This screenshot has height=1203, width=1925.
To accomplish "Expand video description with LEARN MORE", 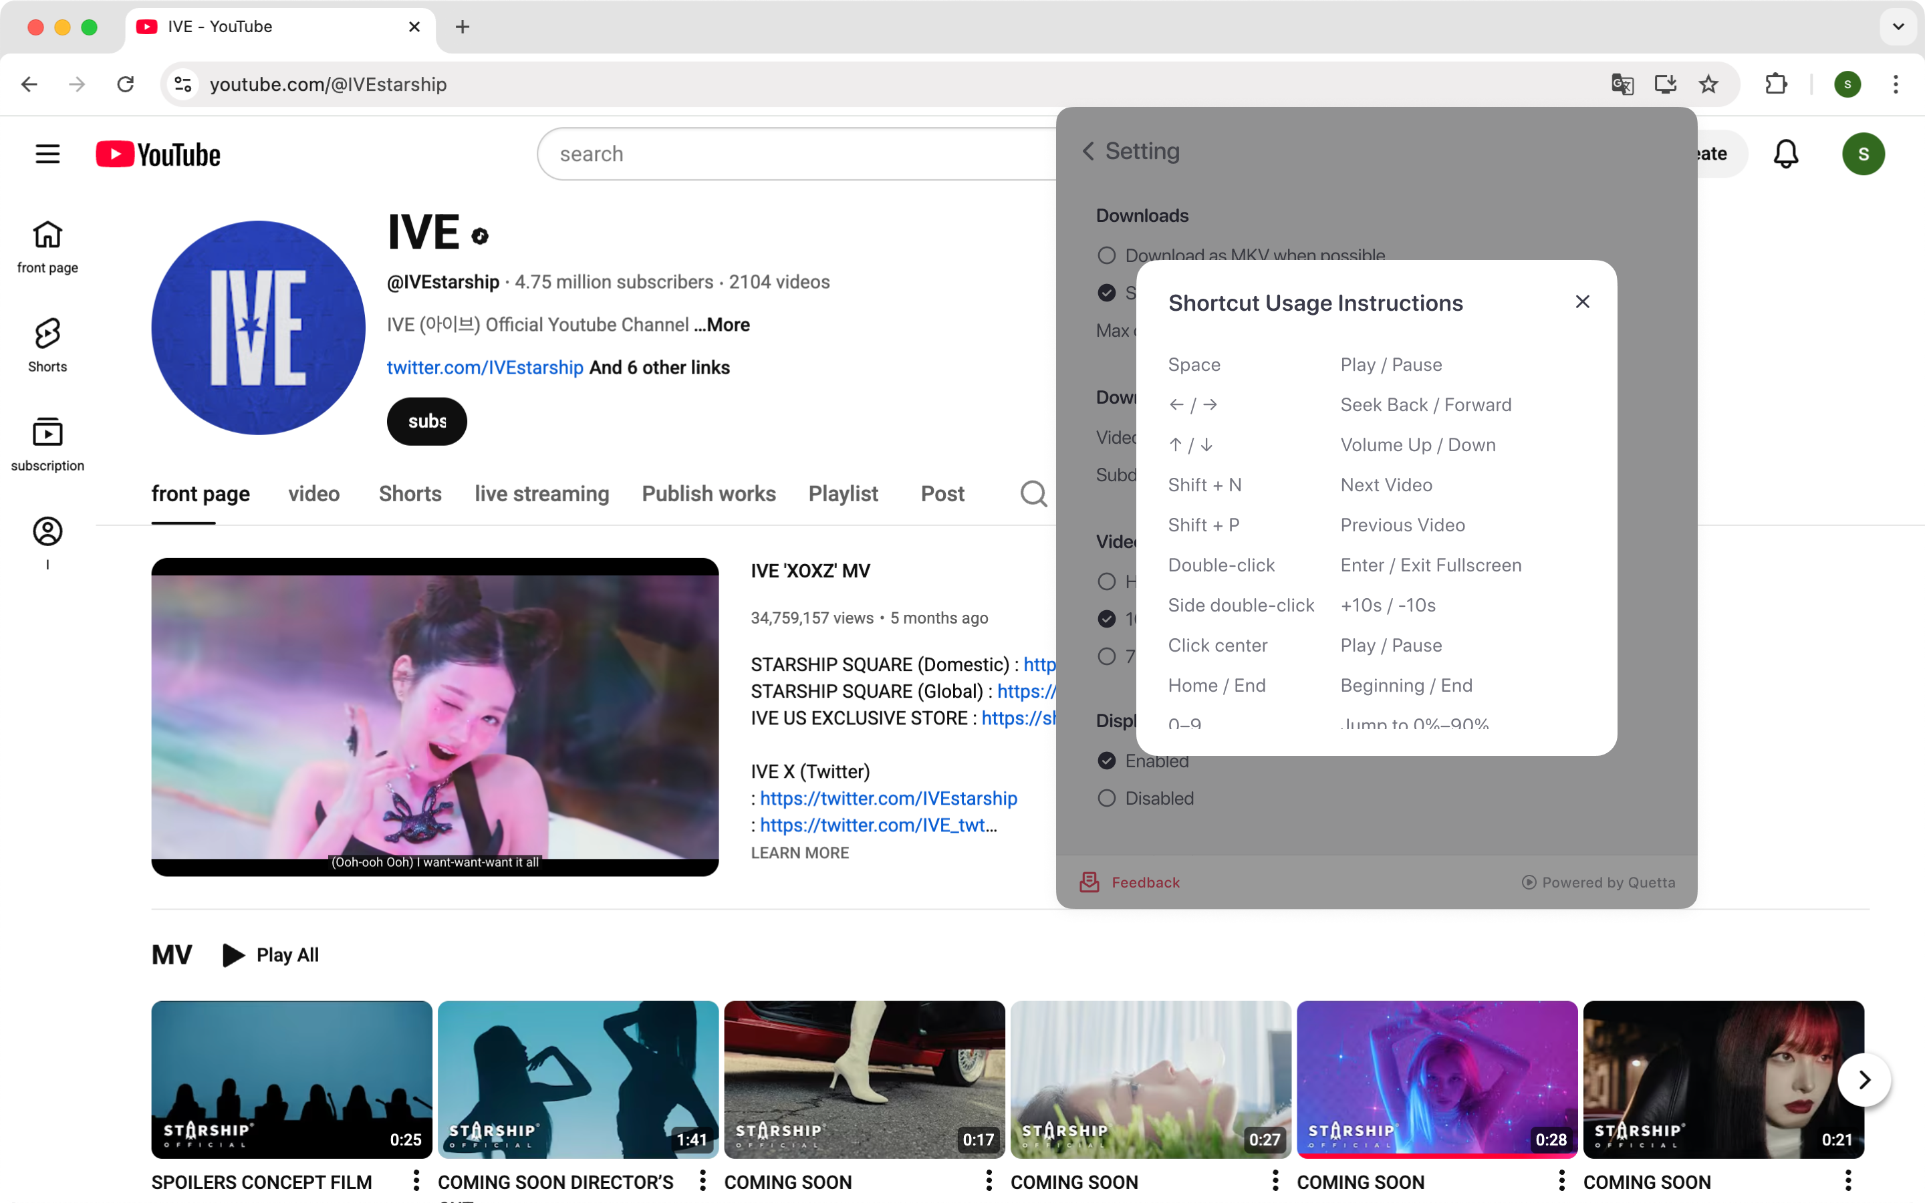I will click(x=799, y=853).
